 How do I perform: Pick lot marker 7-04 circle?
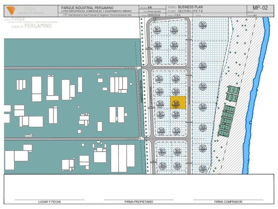click(x=176, y=91)
